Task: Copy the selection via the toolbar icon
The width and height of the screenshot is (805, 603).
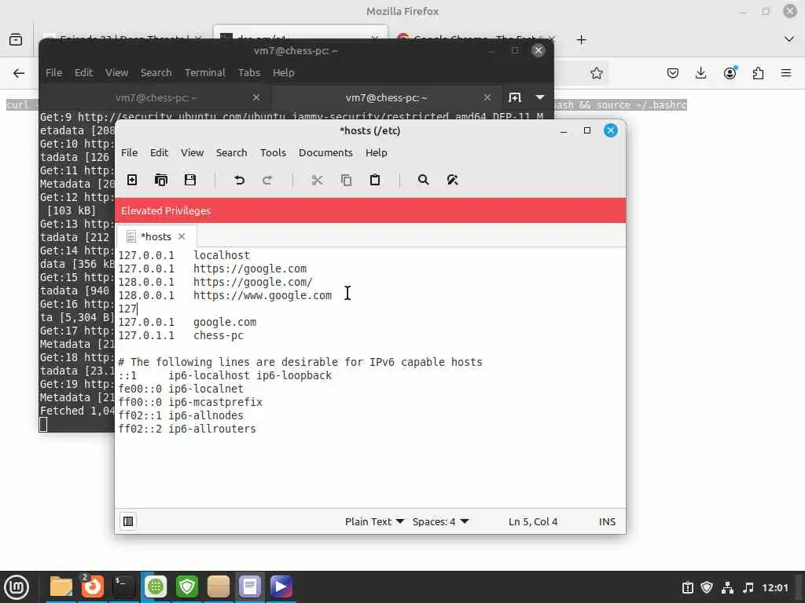Action: 346,180
